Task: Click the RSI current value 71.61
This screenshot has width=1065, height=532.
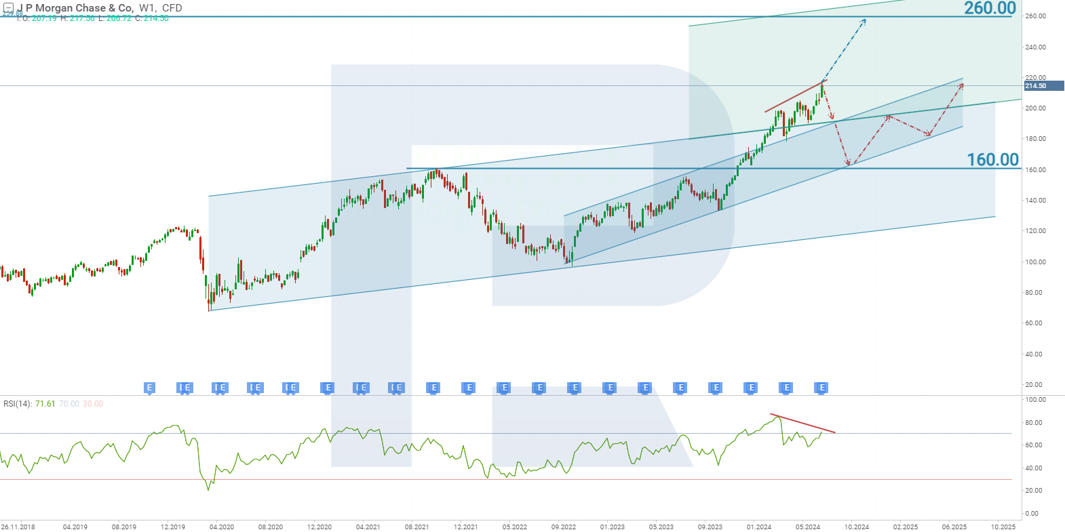Action: click(45, 404)
